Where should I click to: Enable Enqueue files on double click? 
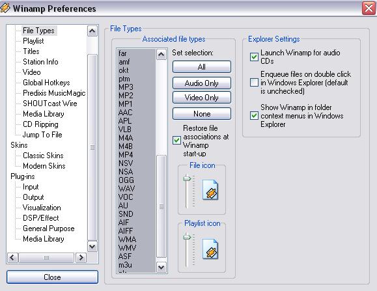(x=254, y=83)
